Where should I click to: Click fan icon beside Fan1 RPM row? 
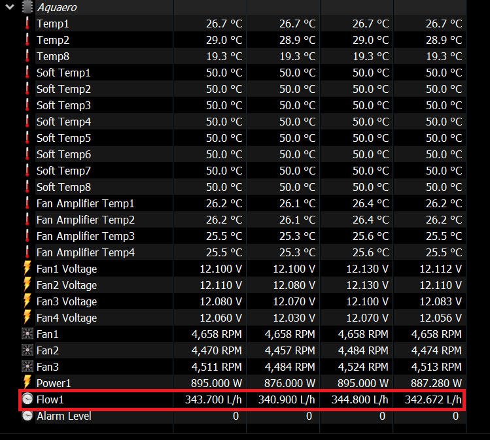click(27, 334)
